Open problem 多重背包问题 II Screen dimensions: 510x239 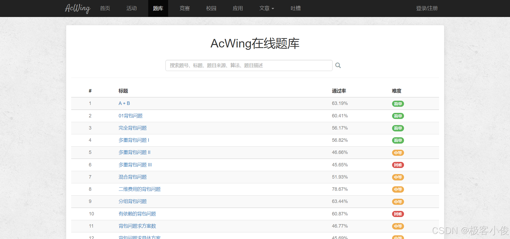[x=134, y=152]
